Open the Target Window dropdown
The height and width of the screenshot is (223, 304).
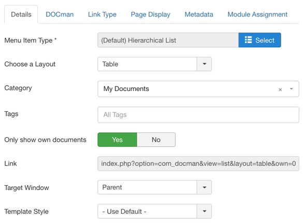tap(205, 187)
